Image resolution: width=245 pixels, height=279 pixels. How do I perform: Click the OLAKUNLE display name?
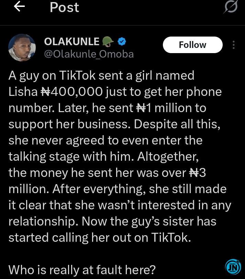point(72,42)
